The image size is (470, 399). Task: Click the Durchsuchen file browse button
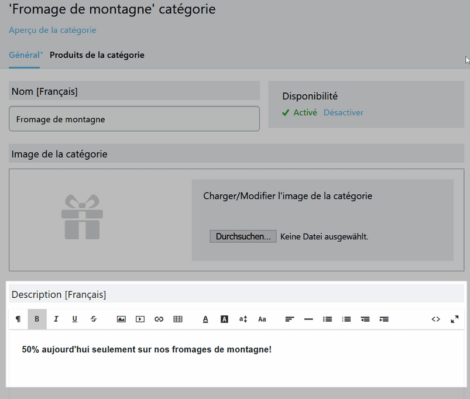[243, 236]
